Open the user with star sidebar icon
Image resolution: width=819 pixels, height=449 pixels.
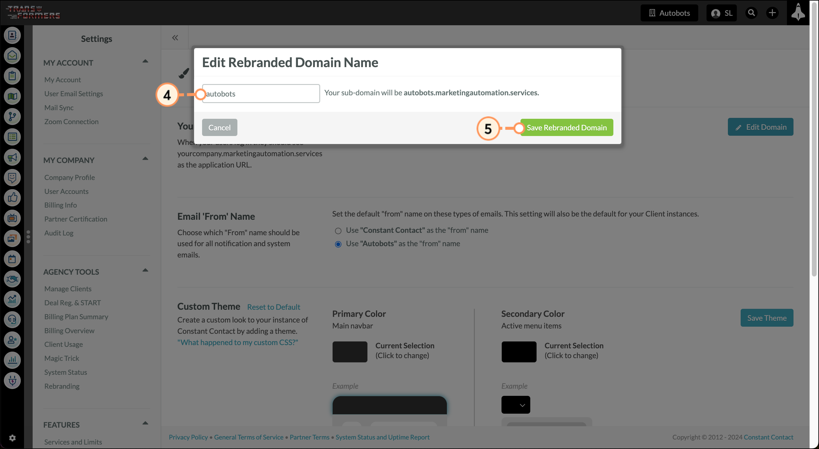[12, 340]
